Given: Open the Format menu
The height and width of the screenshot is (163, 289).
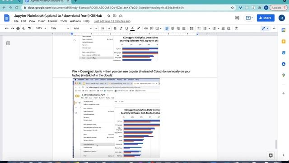Looking at the screenshot, I should pyautogui.click(x=53, y=21).
